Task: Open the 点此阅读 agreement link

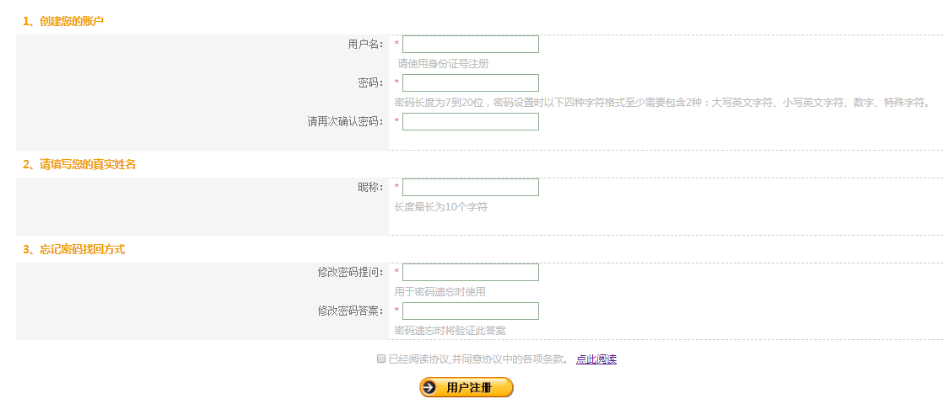Action: pyautogui.click(x=596, y=359)
